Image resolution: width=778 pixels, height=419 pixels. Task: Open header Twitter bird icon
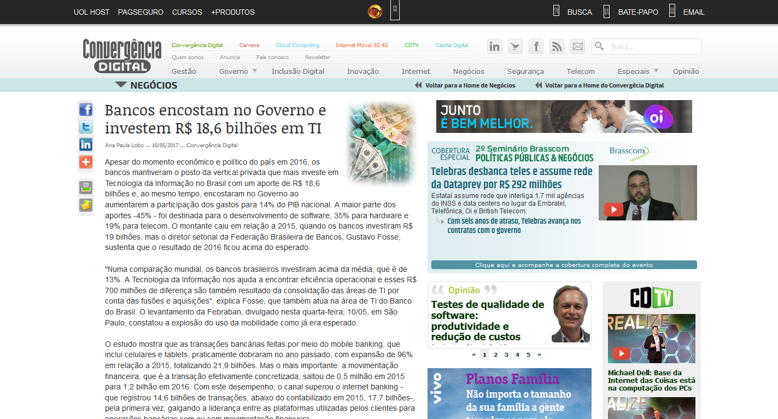516,46
